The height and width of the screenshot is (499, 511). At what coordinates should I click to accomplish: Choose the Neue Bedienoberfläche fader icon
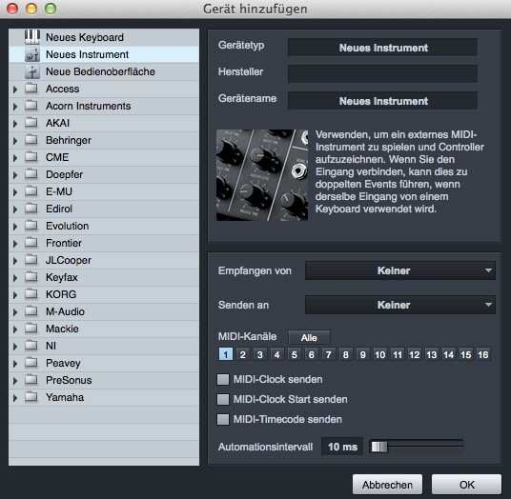[32, 71]
